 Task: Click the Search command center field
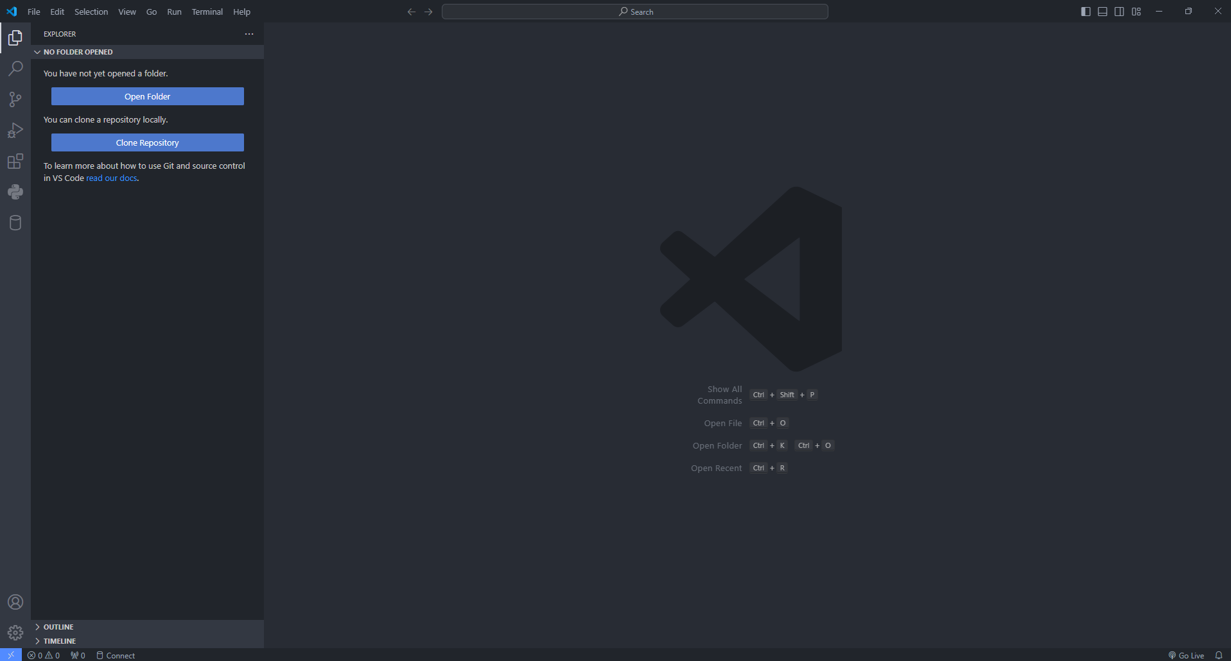click(x=635, y=12)
